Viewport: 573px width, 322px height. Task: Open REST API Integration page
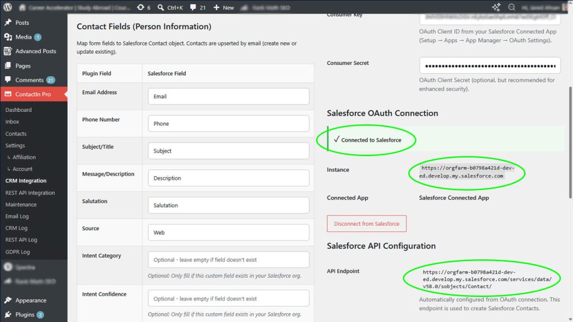pyautogui.click(x=30, y=193)
